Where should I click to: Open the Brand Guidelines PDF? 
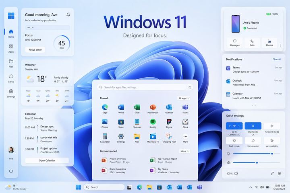click(x=114, y=170)
